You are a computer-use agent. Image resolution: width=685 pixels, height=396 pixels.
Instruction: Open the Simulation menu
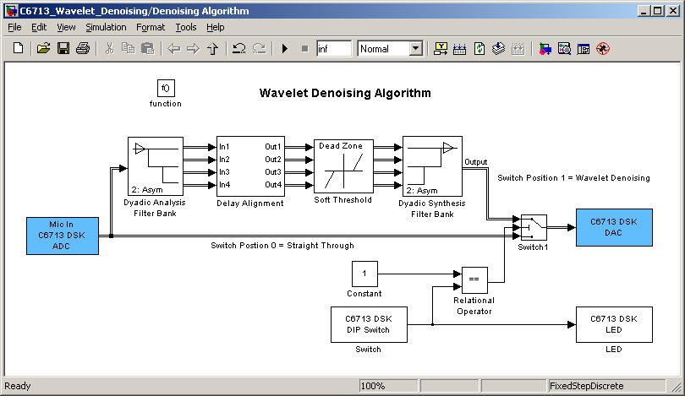click(106, 27)
